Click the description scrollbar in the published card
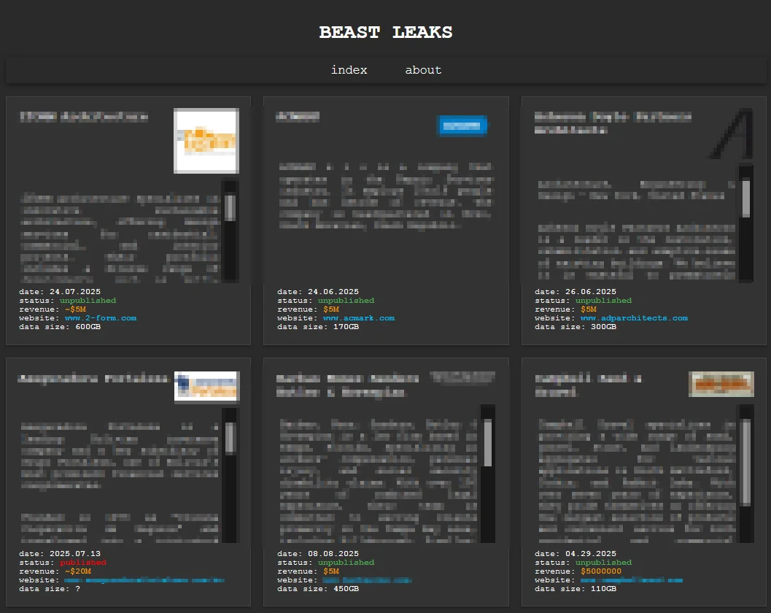The image size is (771, 613). 230,475
